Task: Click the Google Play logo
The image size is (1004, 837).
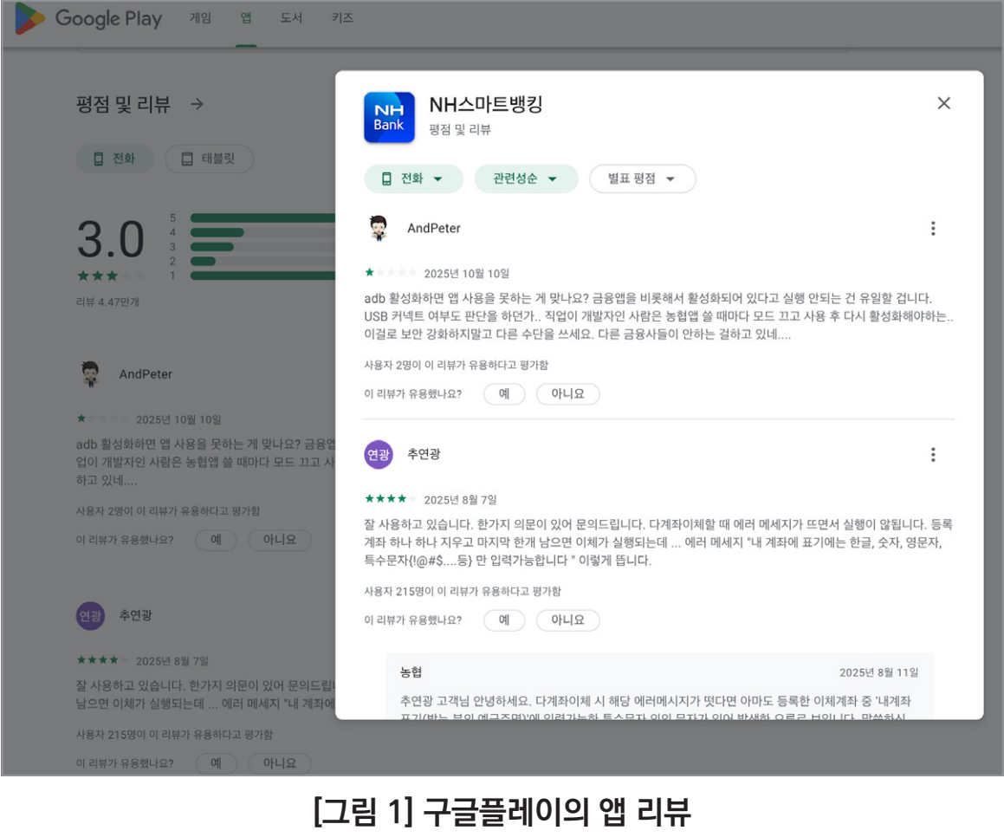Action: coord(88,18)
